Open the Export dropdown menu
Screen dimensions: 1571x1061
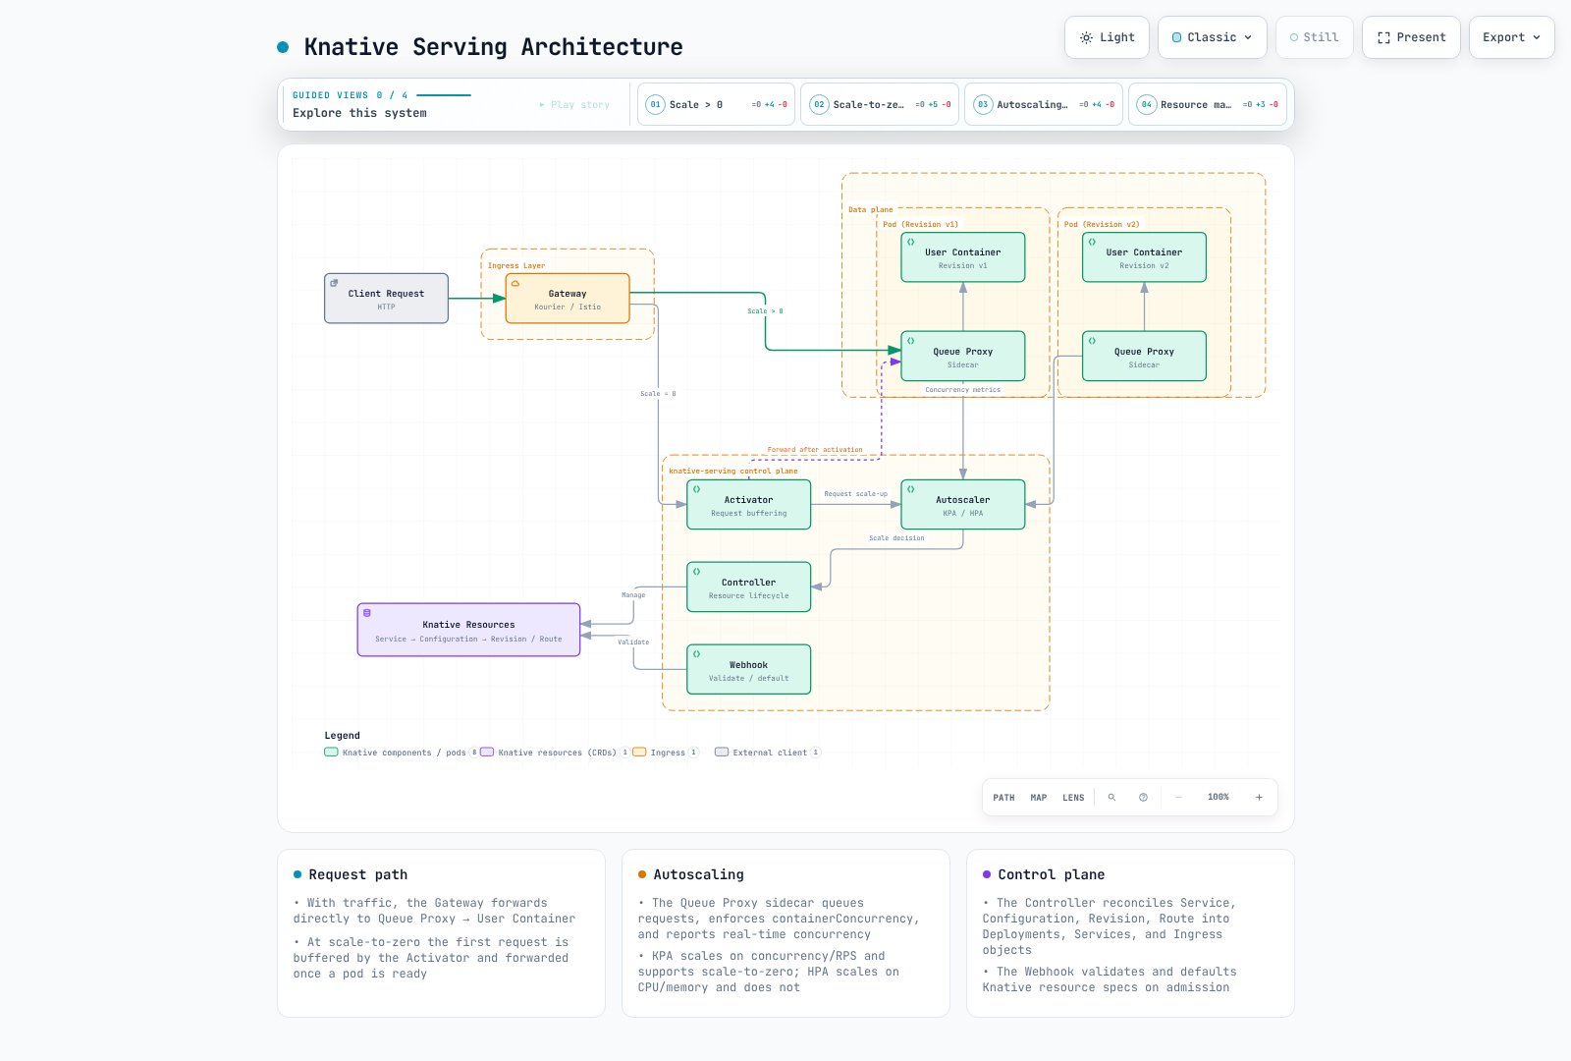coord(1511,37)
